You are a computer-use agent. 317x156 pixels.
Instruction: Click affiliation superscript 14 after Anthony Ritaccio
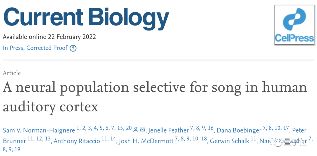(x=113, y=139)
